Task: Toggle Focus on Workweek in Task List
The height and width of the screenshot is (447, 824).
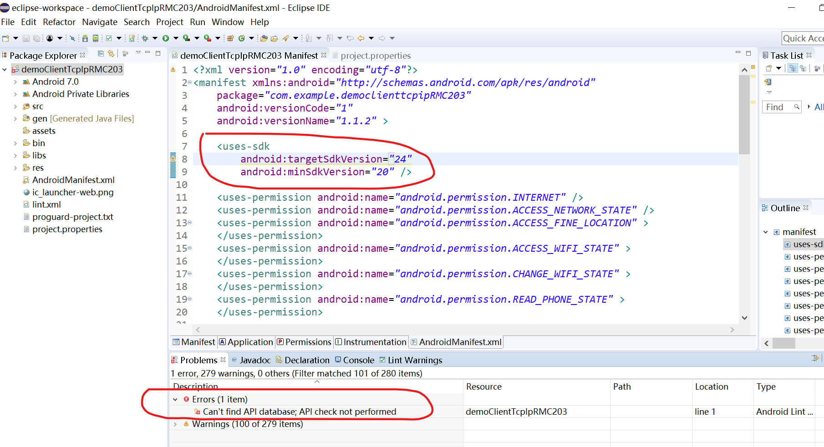Action: [817, 68]
